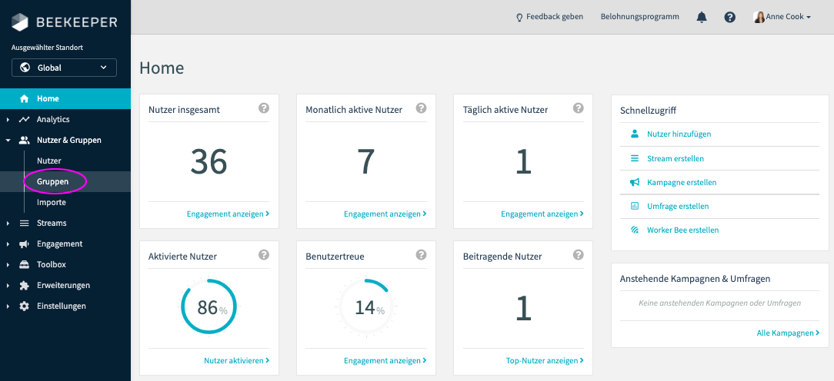Expand the Streams sidebar section
Viewport: 834px width, 381px height.
point(52,223)
